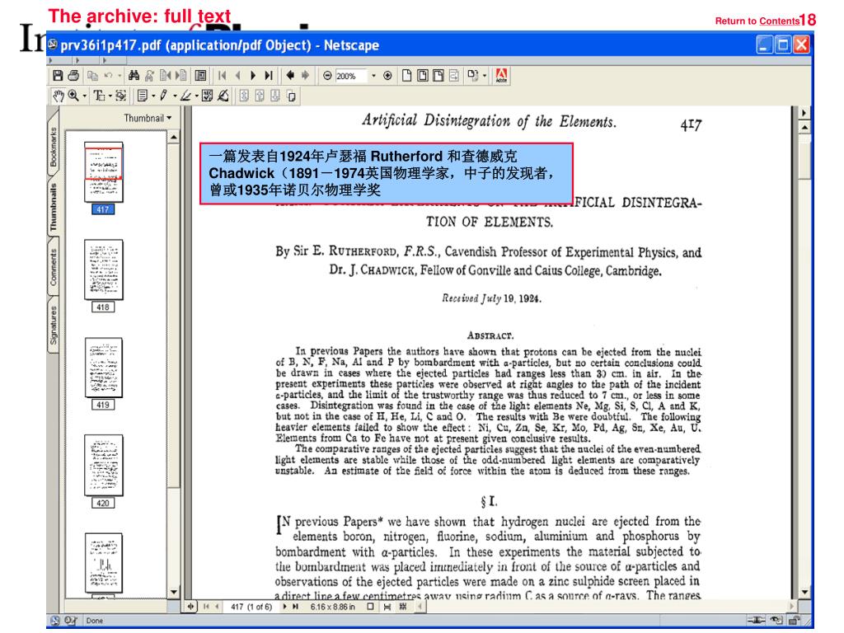This screenshot has height=633, width=844.
Task: Click the page number 417 field
Action: tap(251, 607)
